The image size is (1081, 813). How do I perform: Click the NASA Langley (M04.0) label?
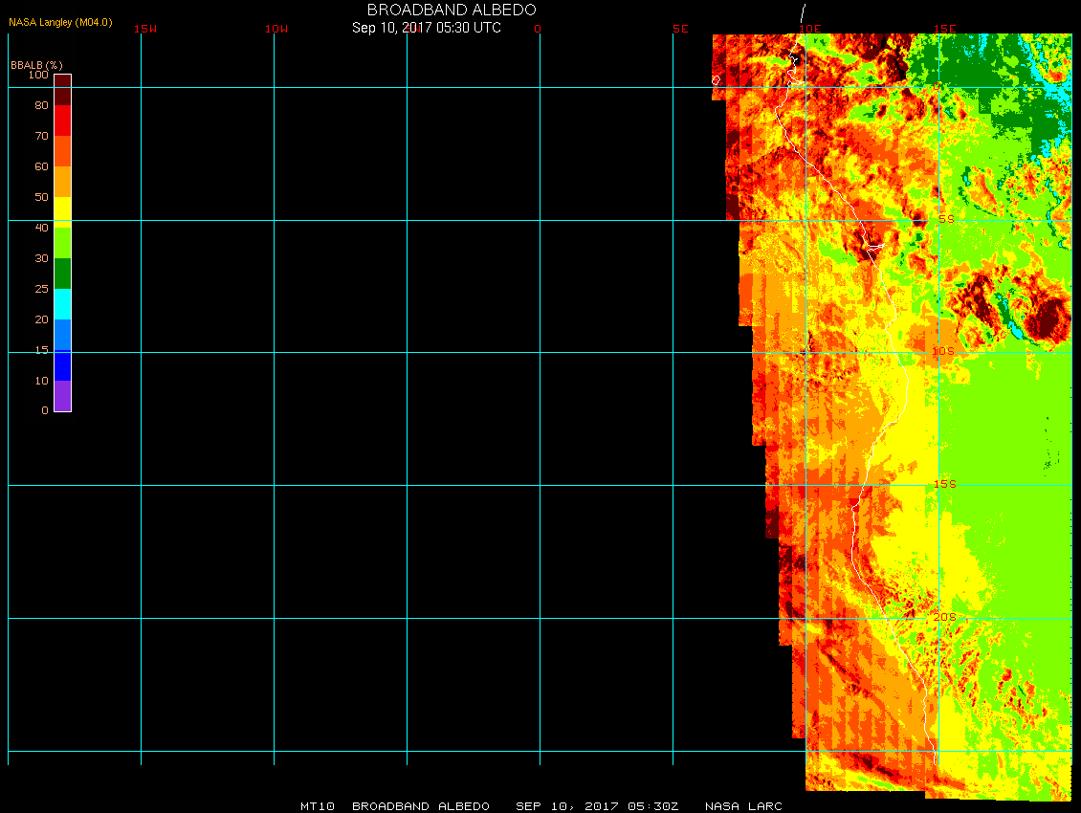point(60,22)
